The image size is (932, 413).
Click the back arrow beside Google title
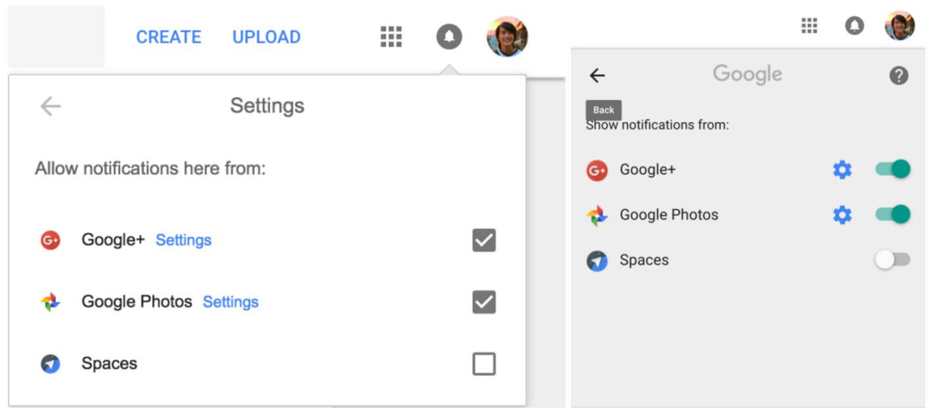pyautogui.click(x=597, y=76)
